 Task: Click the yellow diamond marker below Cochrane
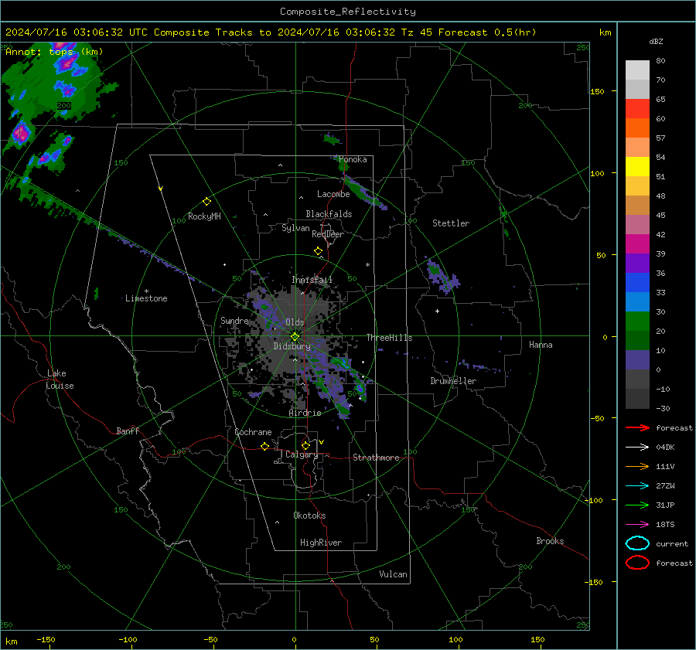pyautogui.click(x=264, y=446)
